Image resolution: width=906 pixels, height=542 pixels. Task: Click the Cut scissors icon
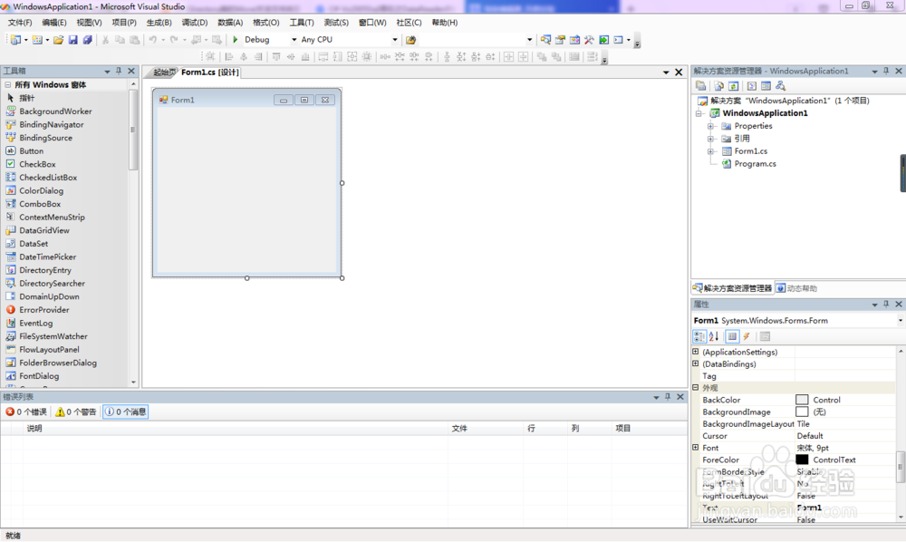coord(105,40)
